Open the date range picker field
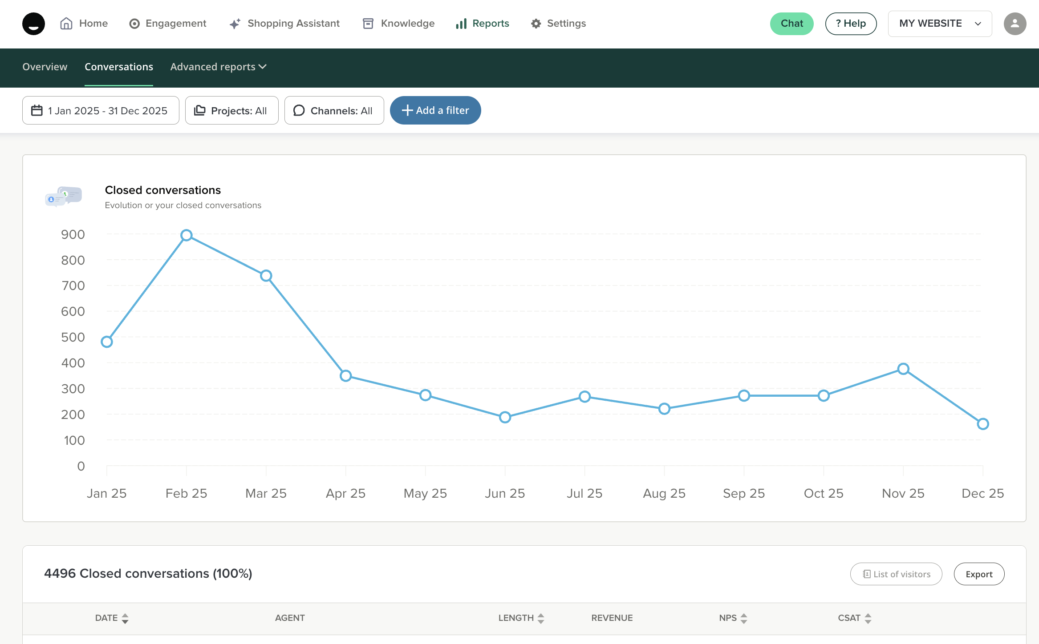This screenshot has height=644, width=1039. click(x=101, y=110)
